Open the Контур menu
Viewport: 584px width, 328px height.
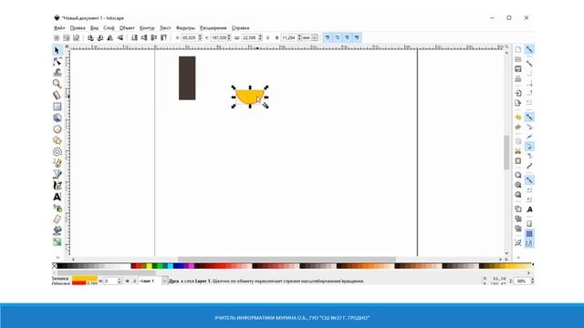coord(147,28)
